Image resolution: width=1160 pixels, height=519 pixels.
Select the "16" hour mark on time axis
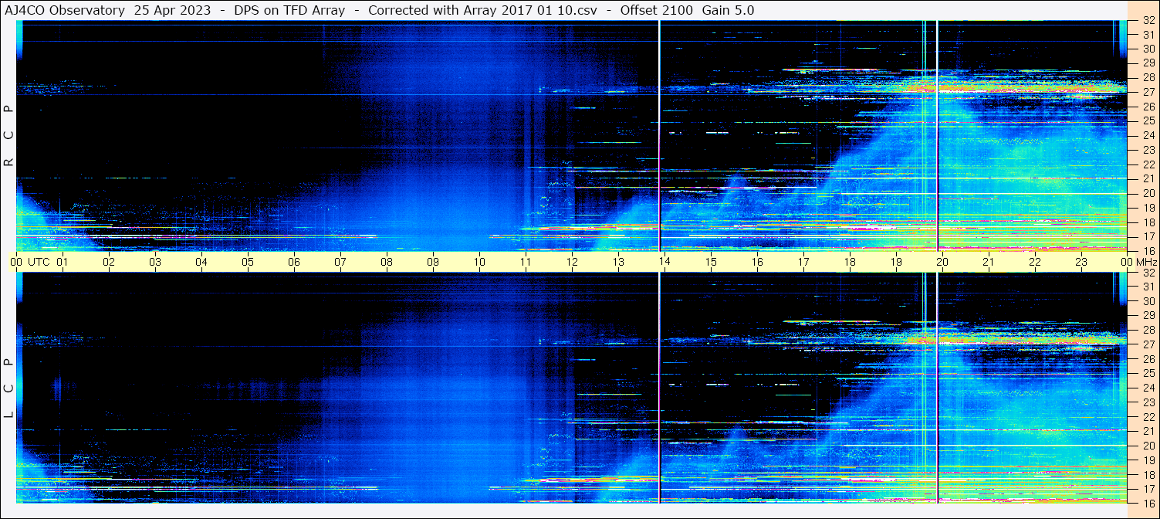click(757, 262)
